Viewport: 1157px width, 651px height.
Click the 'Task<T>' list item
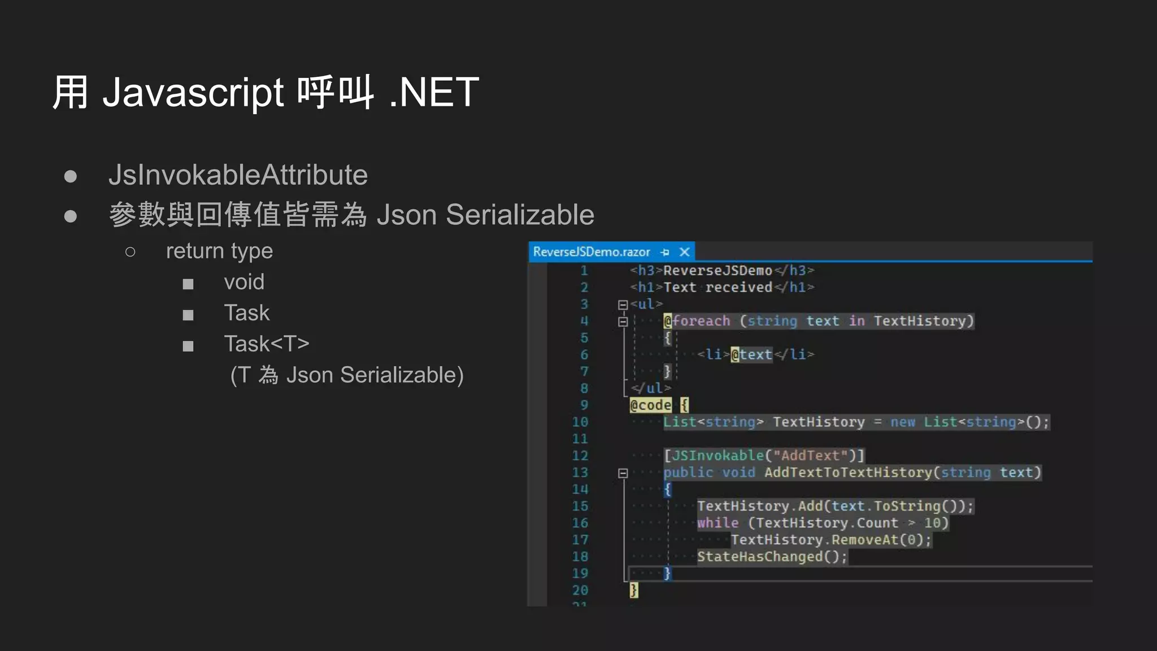267,344
